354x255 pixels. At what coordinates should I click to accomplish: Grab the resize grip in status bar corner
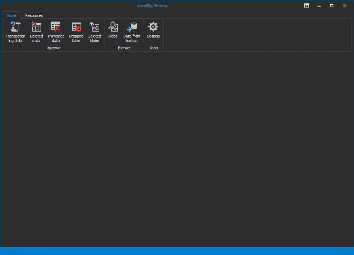(x=351, y=252)
